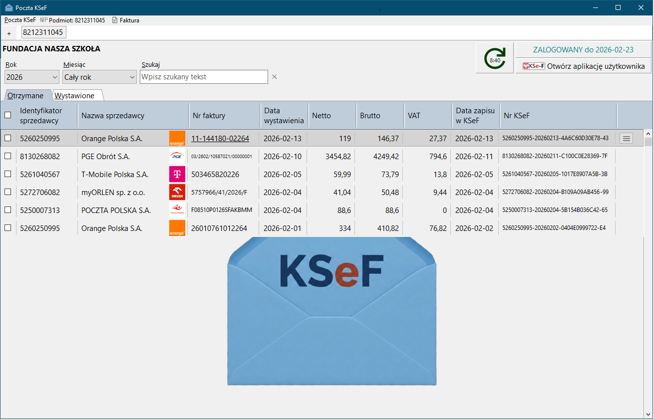Viewport: 654px width, 419px height.
Task: Expand the Rok year dropdown
Action: [32, 77]
